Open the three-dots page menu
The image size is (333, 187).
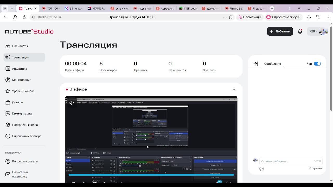(225, 17)
